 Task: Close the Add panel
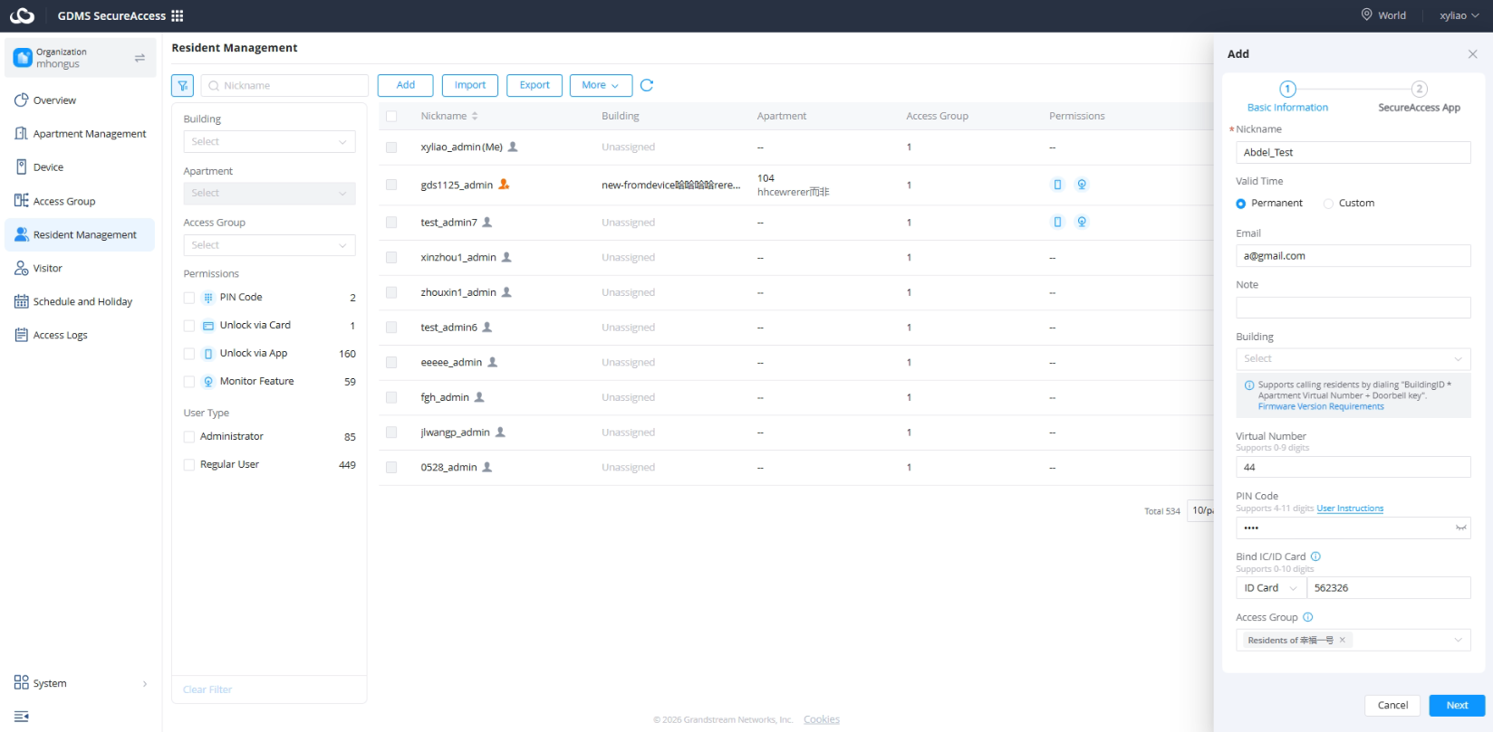pos(1472,54)
